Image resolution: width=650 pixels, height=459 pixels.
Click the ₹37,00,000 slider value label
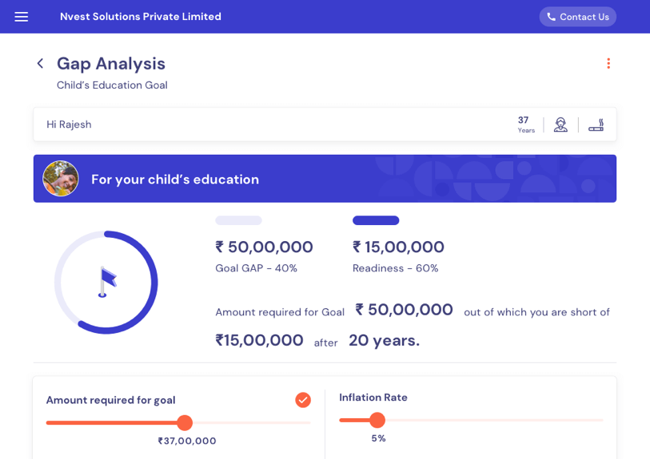pyautogui.click(x=187, y=441)
